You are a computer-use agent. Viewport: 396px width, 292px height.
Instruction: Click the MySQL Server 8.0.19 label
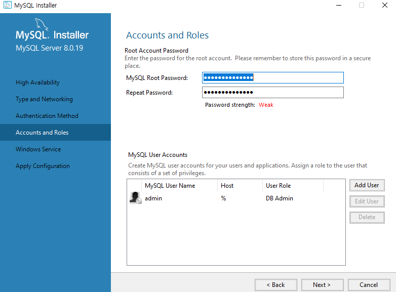tap(49, 48)
